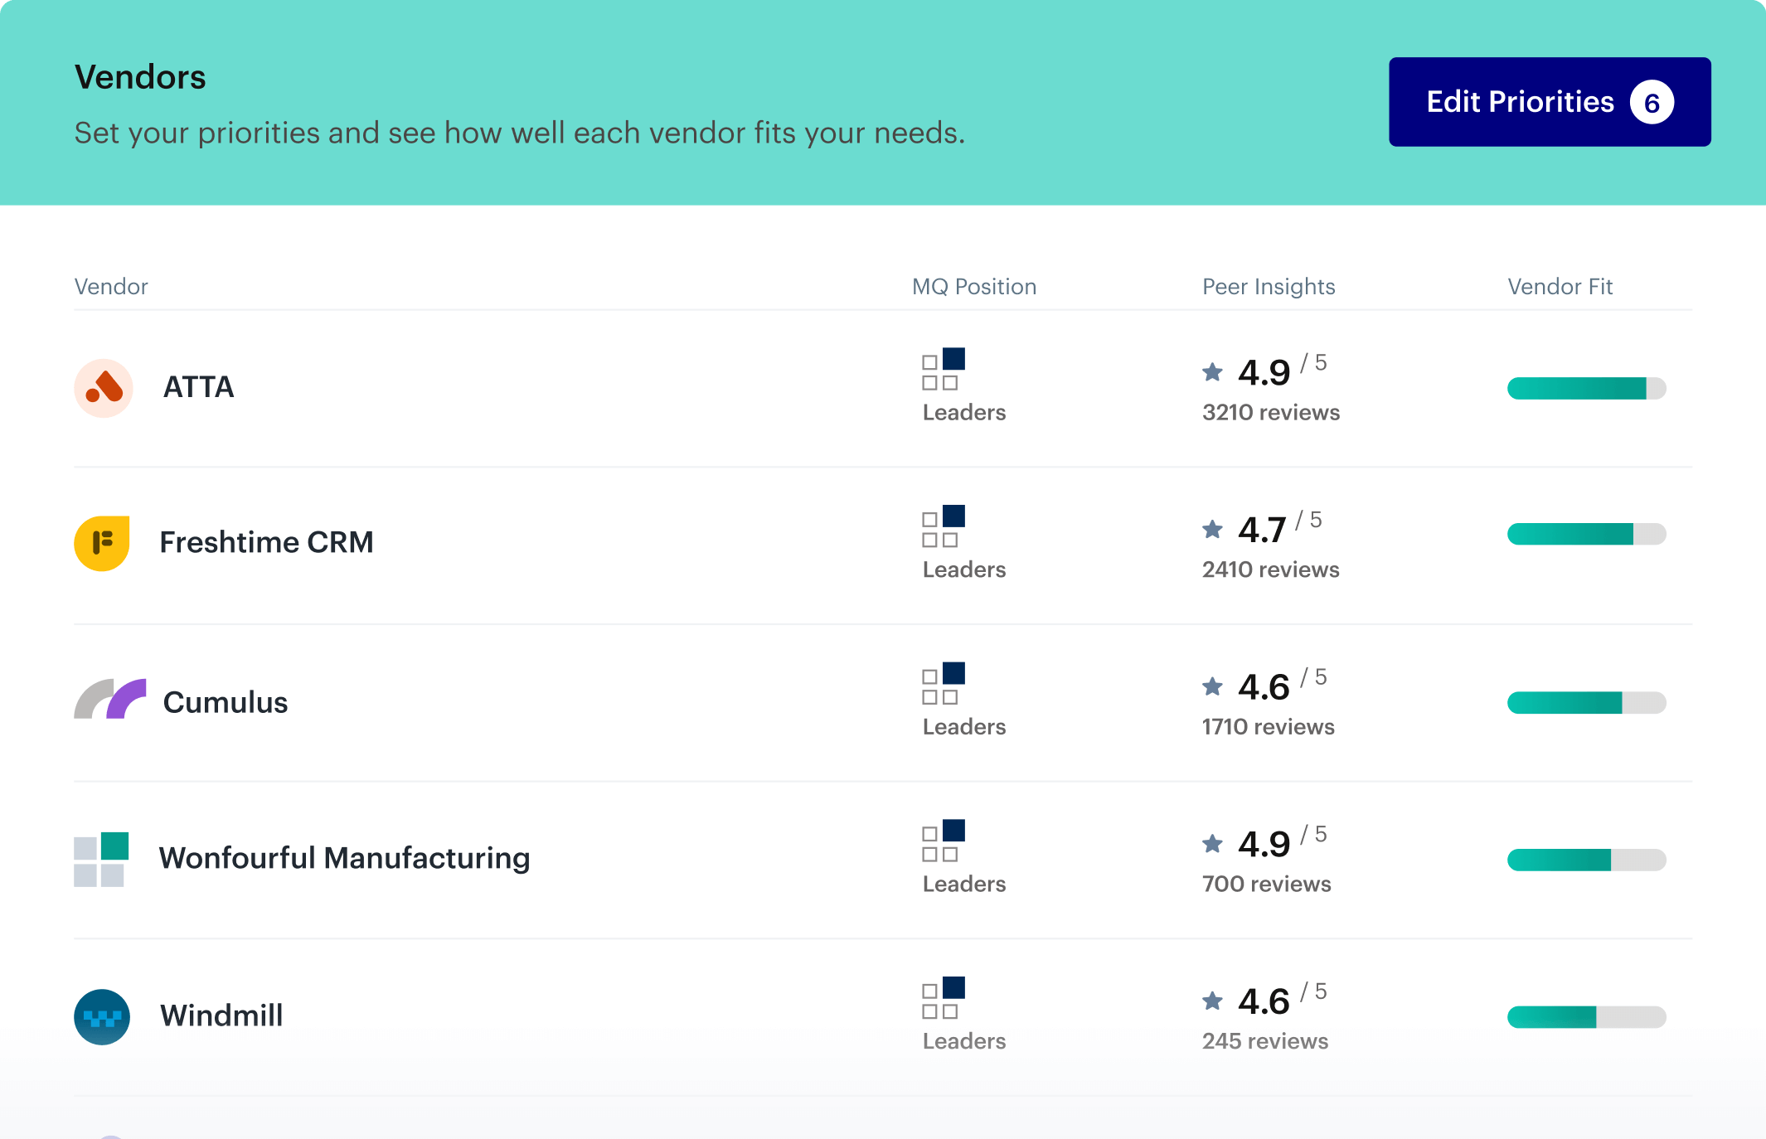Click ATTA's Vendor Fit progress bar
Image resolution: width=1766 pixels, height=1139 pixels.
click(1586, 388)
